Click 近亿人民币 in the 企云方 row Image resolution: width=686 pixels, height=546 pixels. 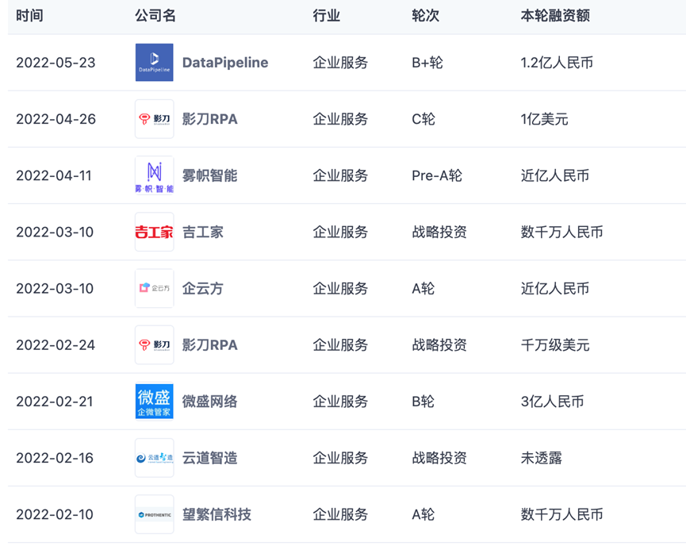click(x=555, y=289)
